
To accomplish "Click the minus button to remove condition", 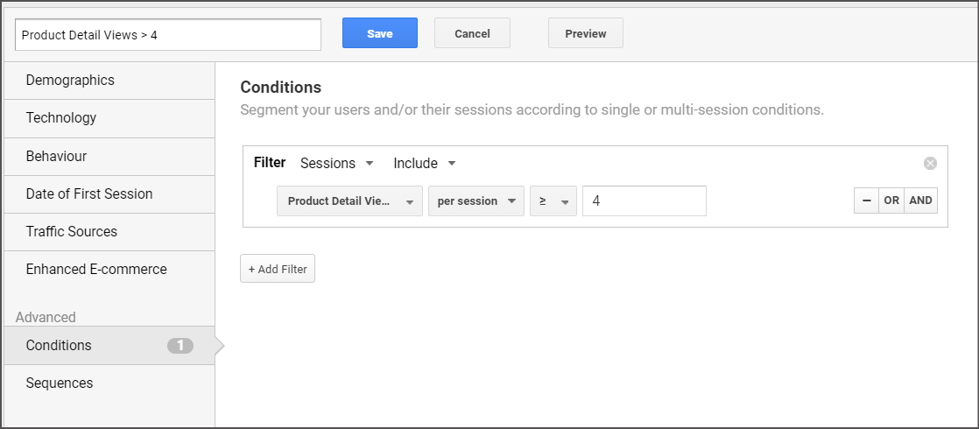I will [x=866, y=200].
